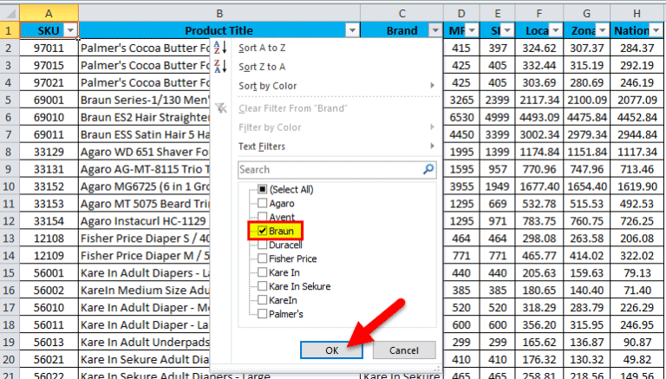
Task: Check the Agaro brand checkbox
Action: pos(263,203)
